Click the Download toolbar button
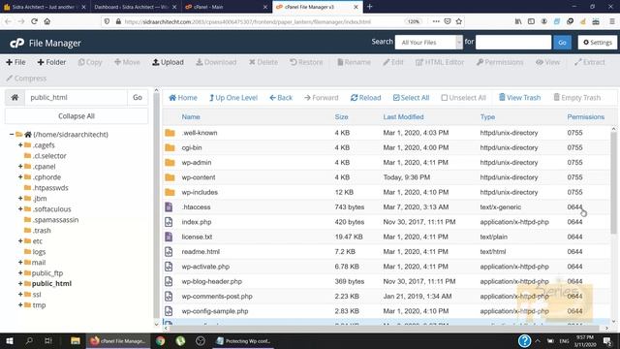This screenshot has height=349, width=620. coord(216,62)
